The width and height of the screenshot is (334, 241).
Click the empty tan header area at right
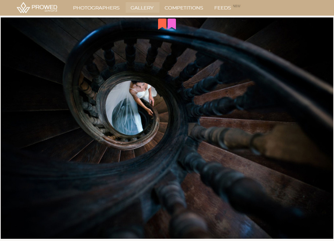point(291,8)
